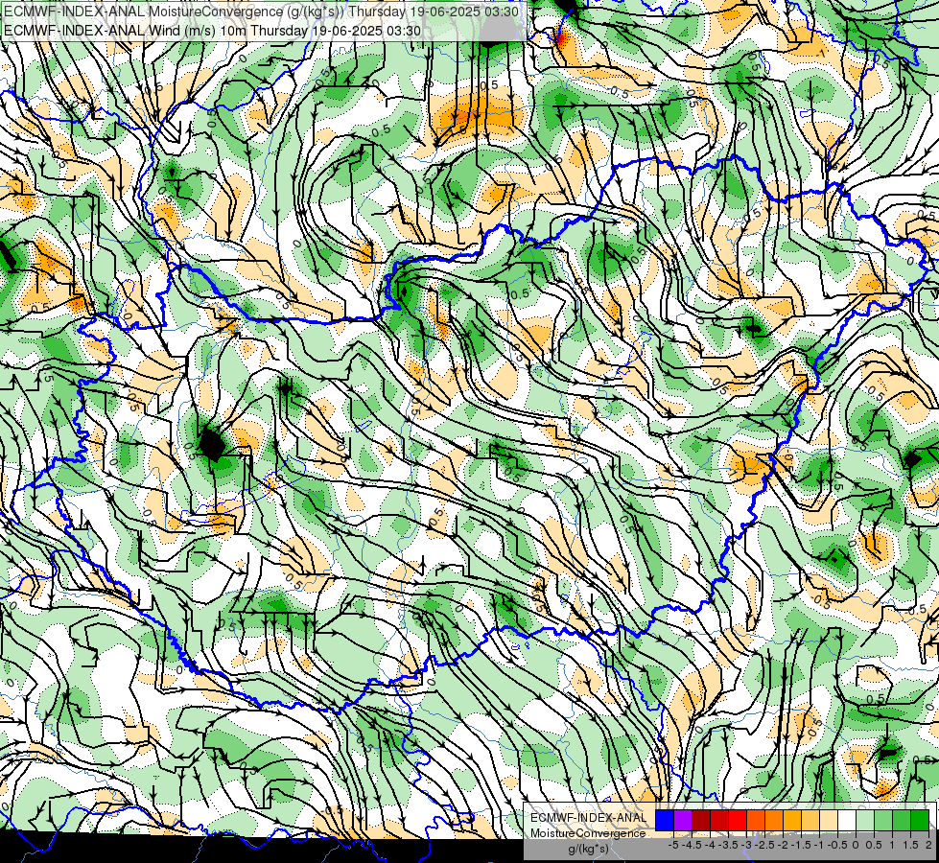Click the '-0.5' legend scale value
The image size is (939, 863).
click(837, 845)
